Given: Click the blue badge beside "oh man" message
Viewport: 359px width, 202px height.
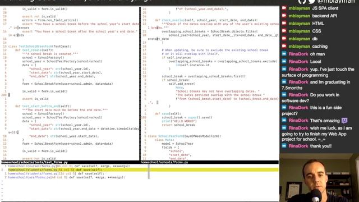Looking at the screenshot, I should 284,54.
